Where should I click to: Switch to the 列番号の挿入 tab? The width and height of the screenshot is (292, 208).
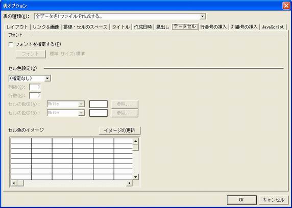(244, 27)
